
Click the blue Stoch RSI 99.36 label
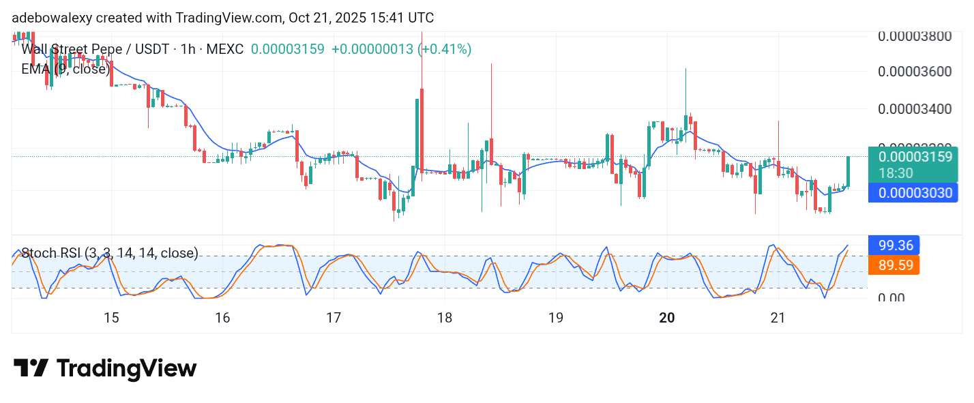[894, 245]
